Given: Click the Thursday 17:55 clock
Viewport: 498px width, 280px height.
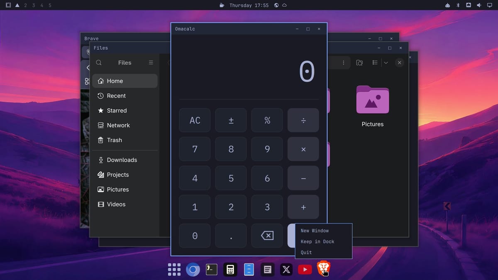Looking at the screenshot, I should coord(249,5).
